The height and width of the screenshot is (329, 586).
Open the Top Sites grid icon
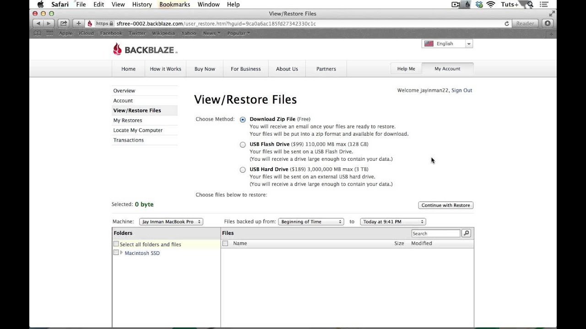pyautogui.click(x=49, y=33)
